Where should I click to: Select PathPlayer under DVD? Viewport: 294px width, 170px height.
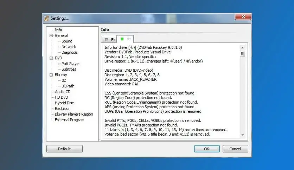(x=70, y=64)
